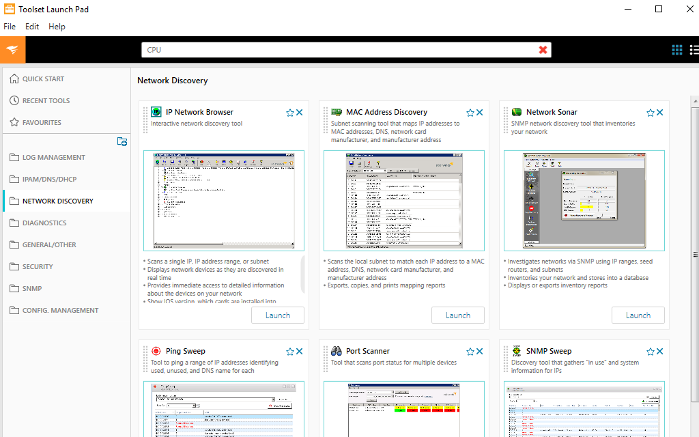
Task: Click the add folder icon in the sidebar
Action: point(122,141)
